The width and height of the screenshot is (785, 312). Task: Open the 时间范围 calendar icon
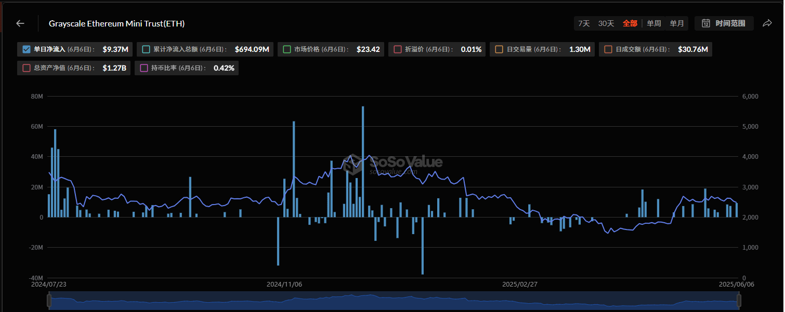coord(706,23)
